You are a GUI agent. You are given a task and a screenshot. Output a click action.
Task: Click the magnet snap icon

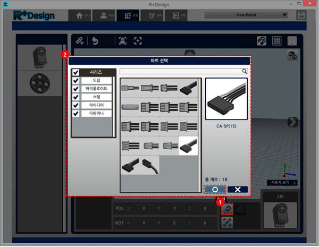pos(262,41)
